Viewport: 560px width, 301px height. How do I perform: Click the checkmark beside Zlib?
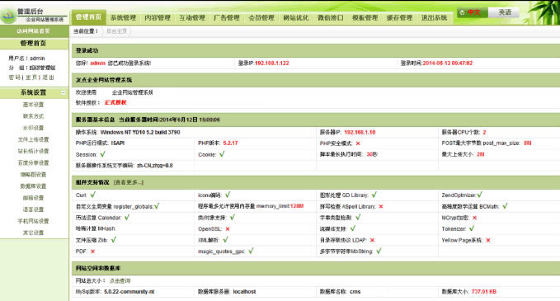pyautogui.click(x=114, y=240)
